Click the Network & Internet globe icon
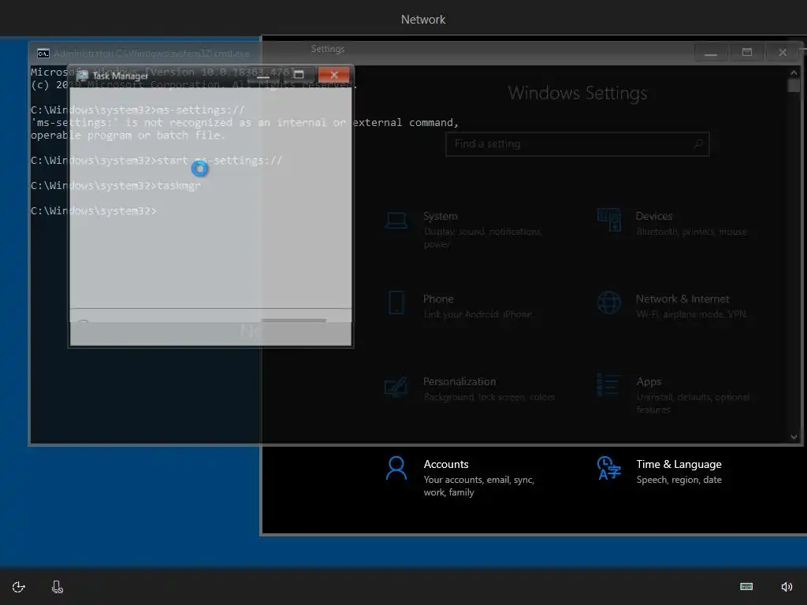The width and height of the screenshot is (807, 605). pyautogui.click(x=609, y=302)
